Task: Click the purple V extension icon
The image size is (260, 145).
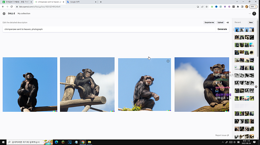Action: tap(225, 6)
